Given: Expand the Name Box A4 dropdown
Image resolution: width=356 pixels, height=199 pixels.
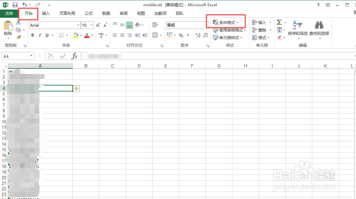Looking at the screenshot, I should (x=31, y=56).
